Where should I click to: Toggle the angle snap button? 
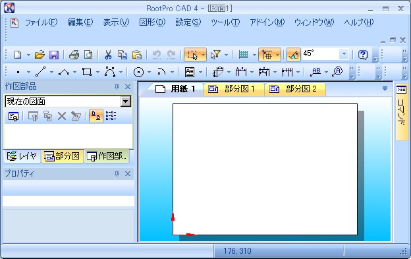[294, 55]
